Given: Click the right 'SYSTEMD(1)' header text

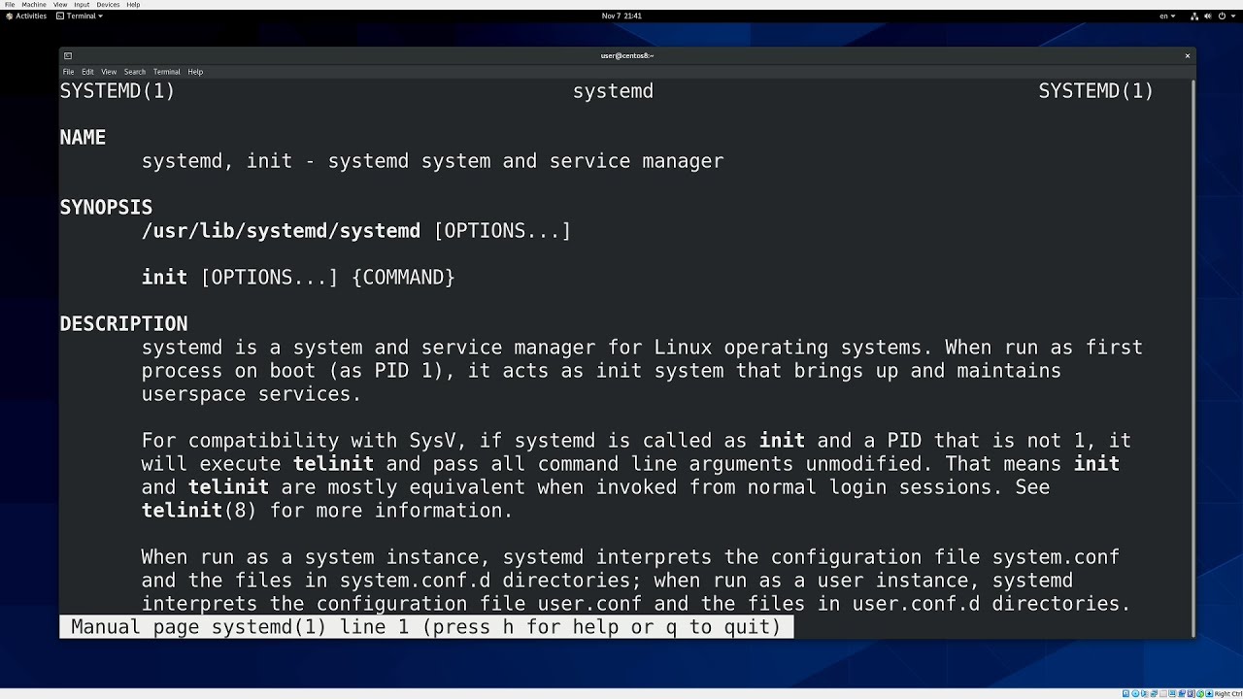Looking at the screenshot, I should pos(1096,91).
